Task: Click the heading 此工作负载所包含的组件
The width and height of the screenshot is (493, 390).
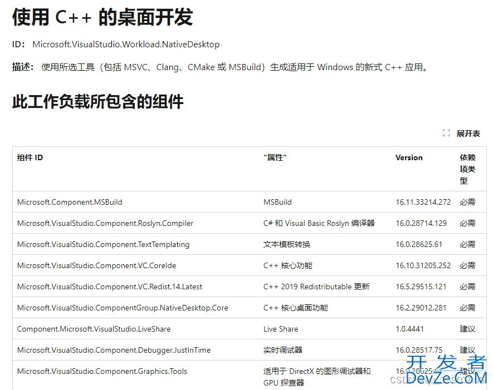Action: [98, 102]
